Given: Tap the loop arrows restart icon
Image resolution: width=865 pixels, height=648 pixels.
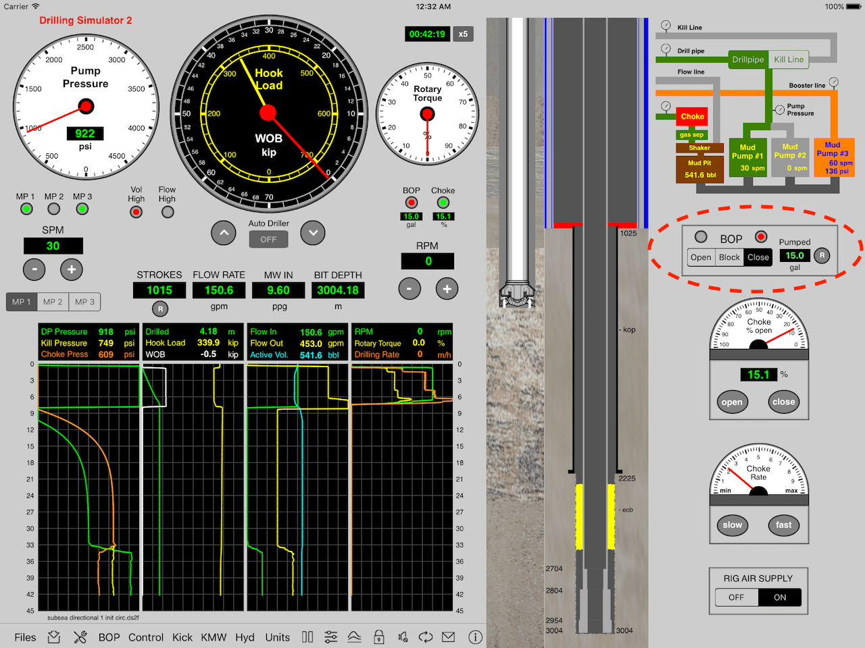Looking at the screenshot, I should pos(426,637).
